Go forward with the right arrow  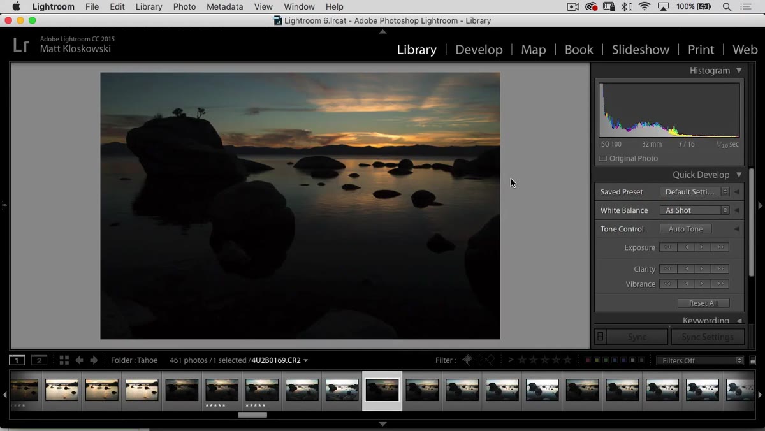pyautogui.click(x=94, y=360)
